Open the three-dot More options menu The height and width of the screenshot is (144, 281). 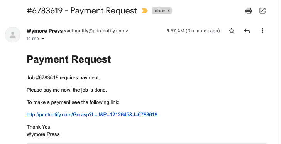point(262,31)
